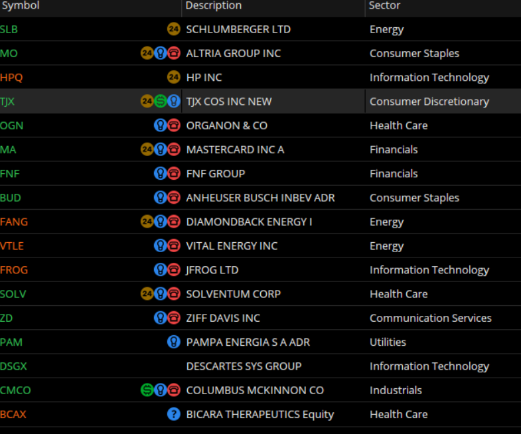Click the red phone icon for MASTERCARD
The width and height of the screenshot is (521, 434).
[x=174, y=149]
